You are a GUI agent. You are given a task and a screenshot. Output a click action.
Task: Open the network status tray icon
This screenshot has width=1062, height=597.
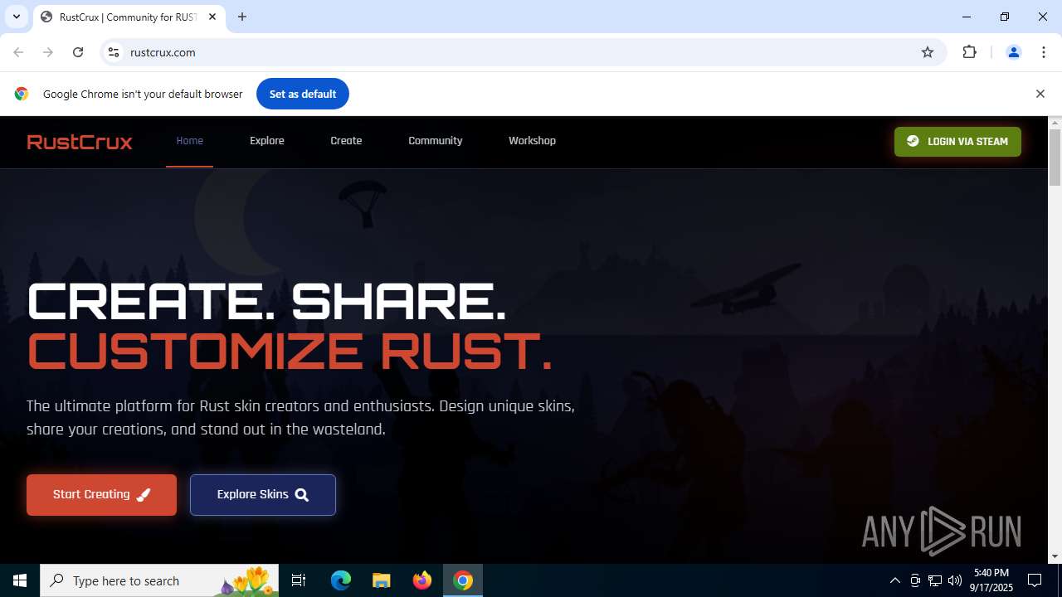coord(935,580)
